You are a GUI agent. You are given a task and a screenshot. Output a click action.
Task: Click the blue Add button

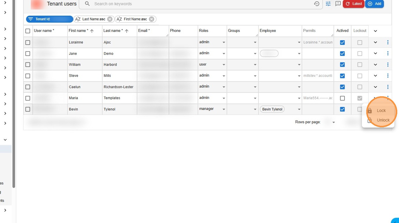[x=374, y=4]
